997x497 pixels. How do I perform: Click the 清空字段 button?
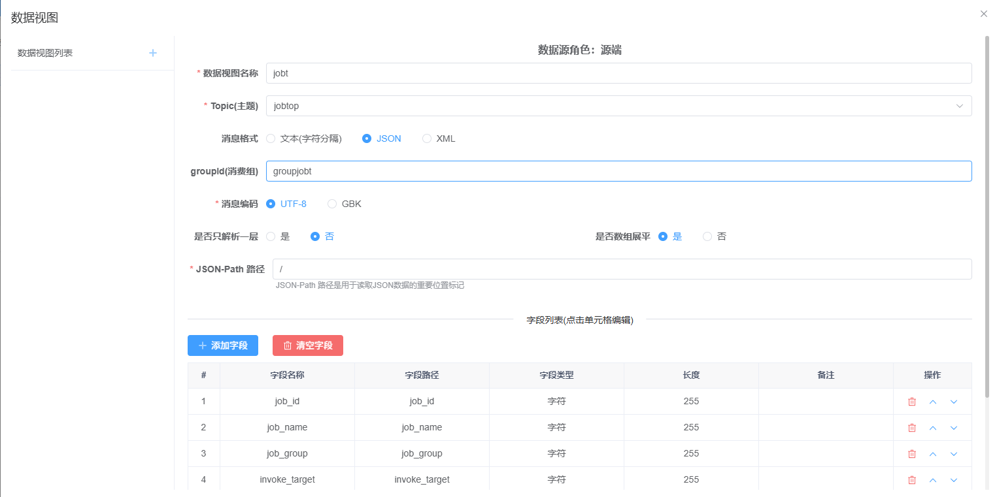pyautogui.click(x=307, y=345)
